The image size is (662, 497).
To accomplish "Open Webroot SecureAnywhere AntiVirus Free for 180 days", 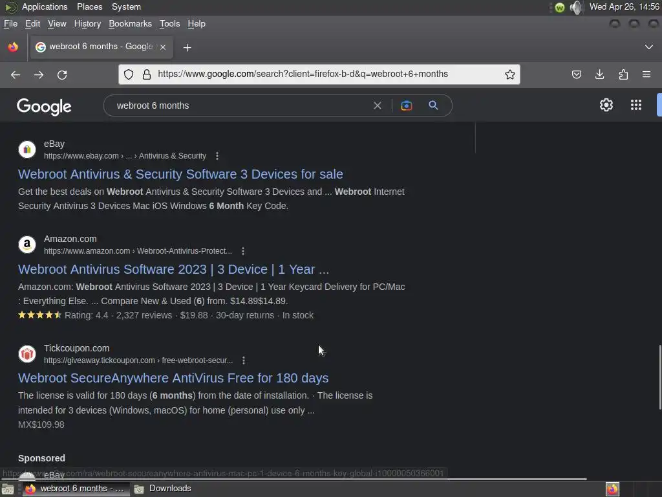I will point(173,378).
